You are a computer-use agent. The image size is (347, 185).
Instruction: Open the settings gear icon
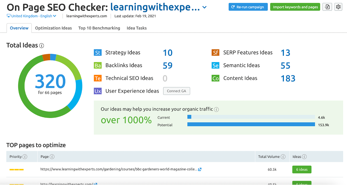tap(338, 7)
